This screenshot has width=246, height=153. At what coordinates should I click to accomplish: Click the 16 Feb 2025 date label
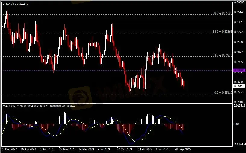click(x=144, y=149)
